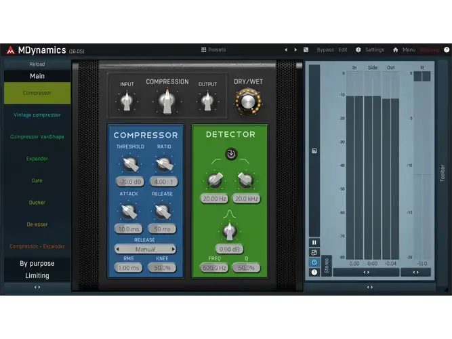
Task: Pause the meters
Action: point(314,243)
